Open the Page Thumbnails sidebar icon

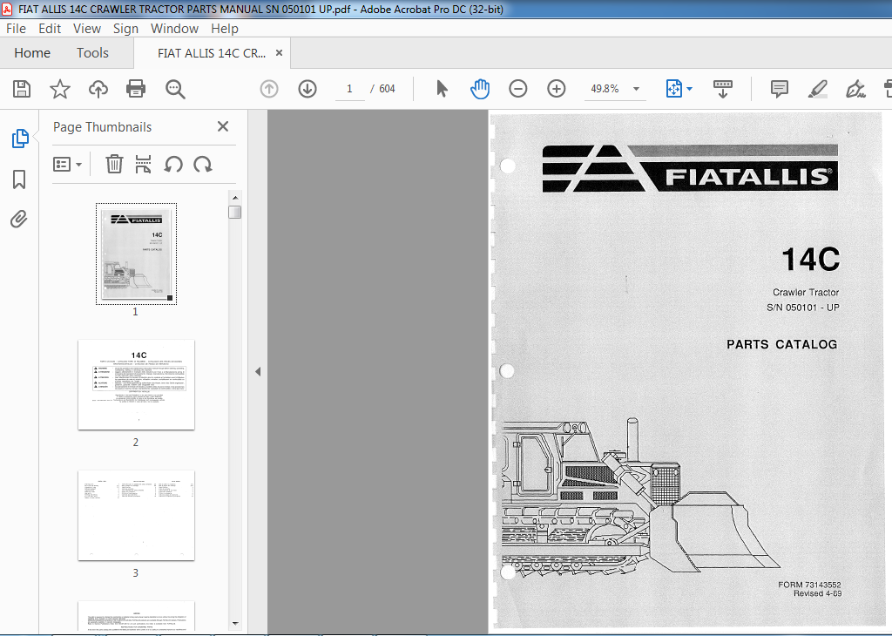20,139
